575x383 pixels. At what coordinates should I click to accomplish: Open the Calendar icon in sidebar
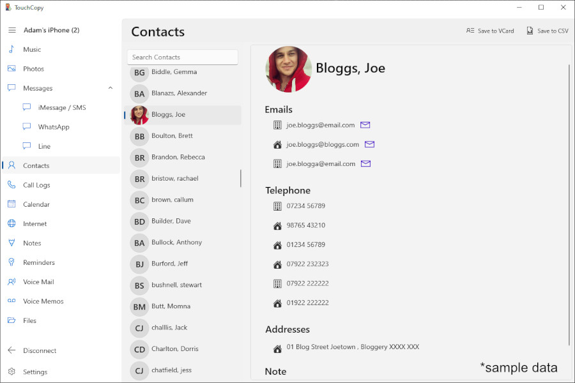pyautogui.click(x=11, y=204)
